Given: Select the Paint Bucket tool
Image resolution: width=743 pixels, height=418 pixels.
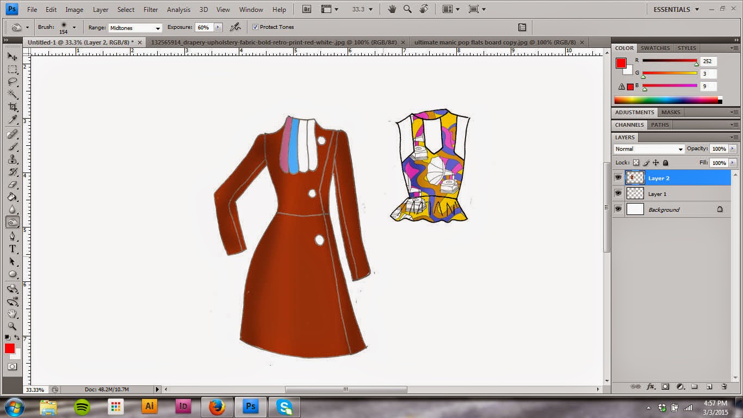Looking at the screenshot, I should coord(13,197).
